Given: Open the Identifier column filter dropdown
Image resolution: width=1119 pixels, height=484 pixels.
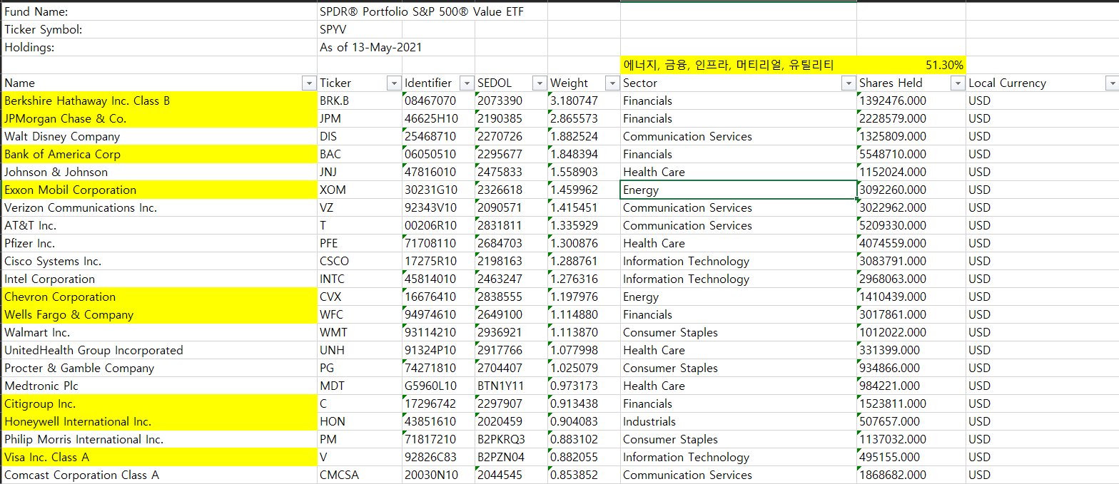Looking at the screenshot, I should (466, 83).
